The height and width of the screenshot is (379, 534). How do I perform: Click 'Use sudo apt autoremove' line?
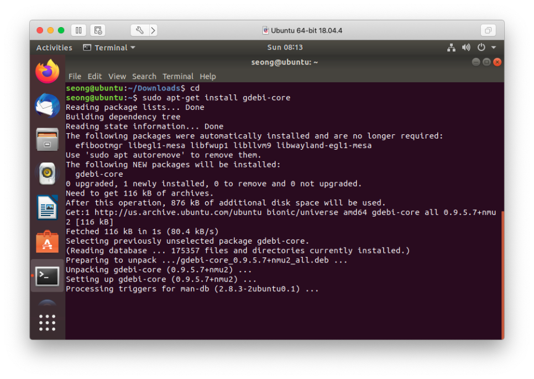163,155
